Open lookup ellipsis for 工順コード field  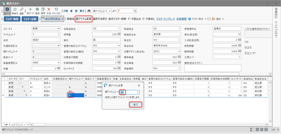[x=240, y=57]
